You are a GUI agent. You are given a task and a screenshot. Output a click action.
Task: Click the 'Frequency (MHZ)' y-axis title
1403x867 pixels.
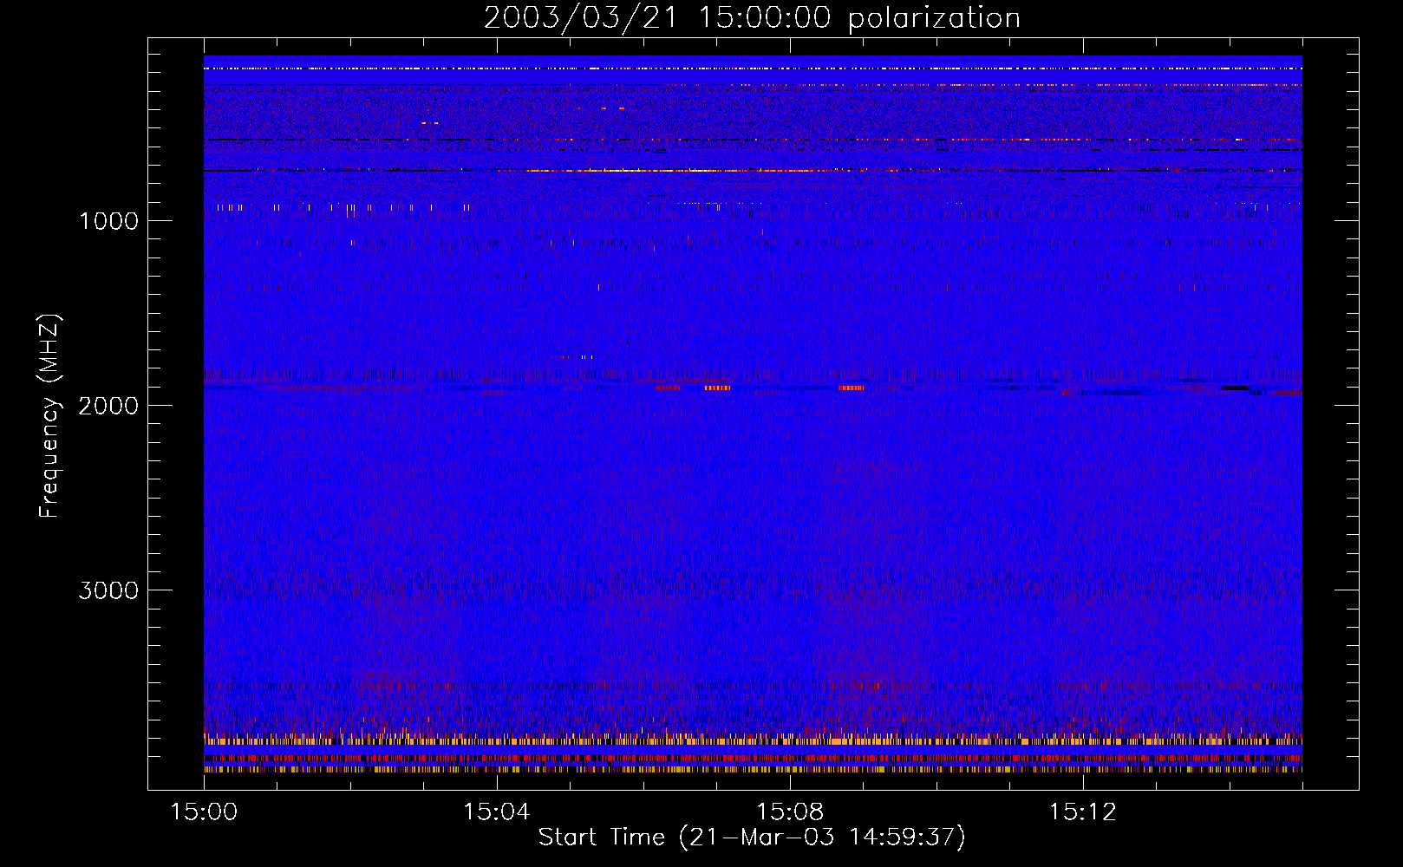coord(50,416)
